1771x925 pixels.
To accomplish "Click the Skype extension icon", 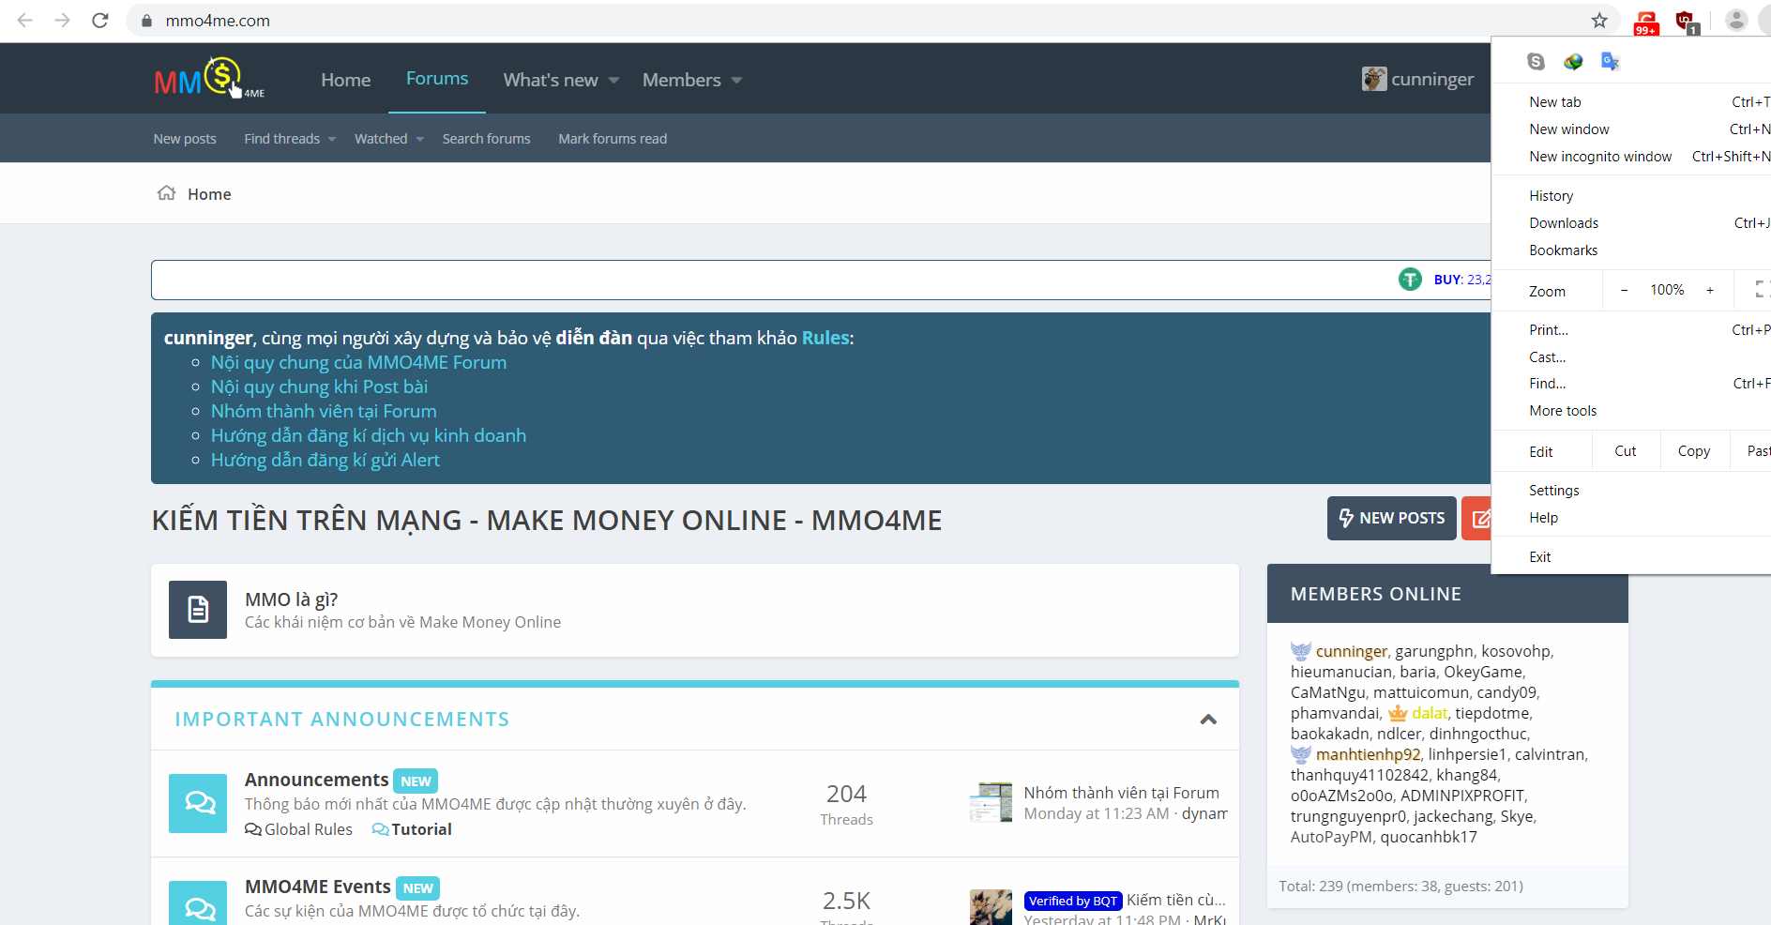I will point(1536,62).
